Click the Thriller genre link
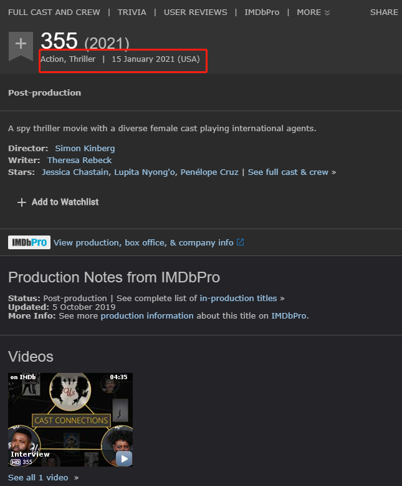Screen dimensions: 402x486 click(x=82, y=59)
